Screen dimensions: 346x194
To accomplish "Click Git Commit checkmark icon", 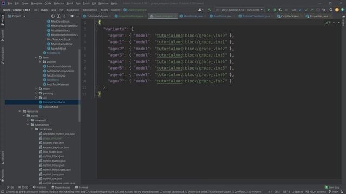I will pos(306,10).
